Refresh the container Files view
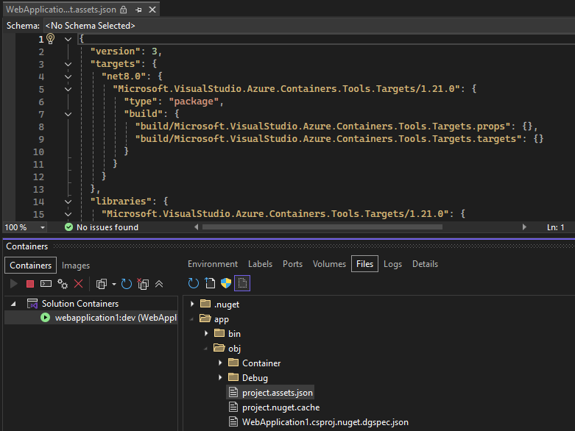575x431 pixels. click(x=193, y=283)
